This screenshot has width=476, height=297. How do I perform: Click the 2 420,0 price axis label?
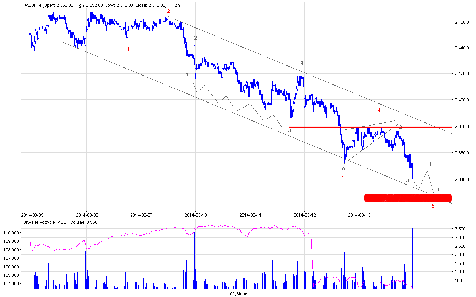pos(463,74)
